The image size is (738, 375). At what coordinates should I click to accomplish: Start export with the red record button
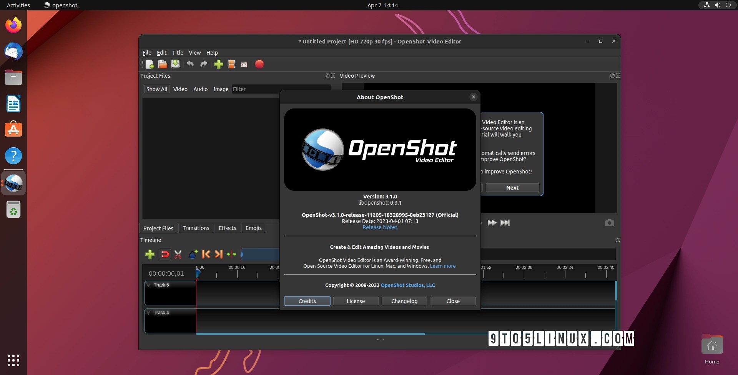(259, 64)
